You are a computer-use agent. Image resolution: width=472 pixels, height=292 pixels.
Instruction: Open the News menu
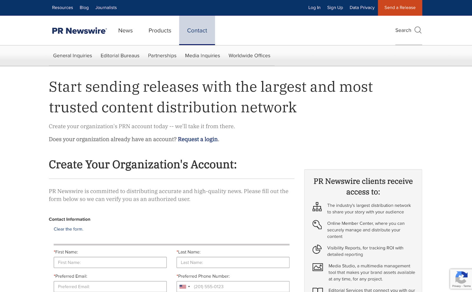click(125, 30)
